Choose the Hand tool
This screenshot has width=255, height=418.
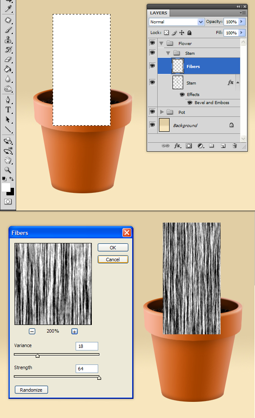pyautogui.click(x=8, y=160)
